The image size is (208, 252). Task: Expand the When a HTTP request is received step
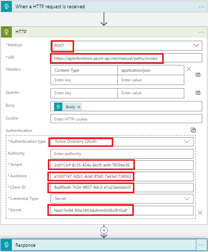pyautogui.click(x=104, y=7)
